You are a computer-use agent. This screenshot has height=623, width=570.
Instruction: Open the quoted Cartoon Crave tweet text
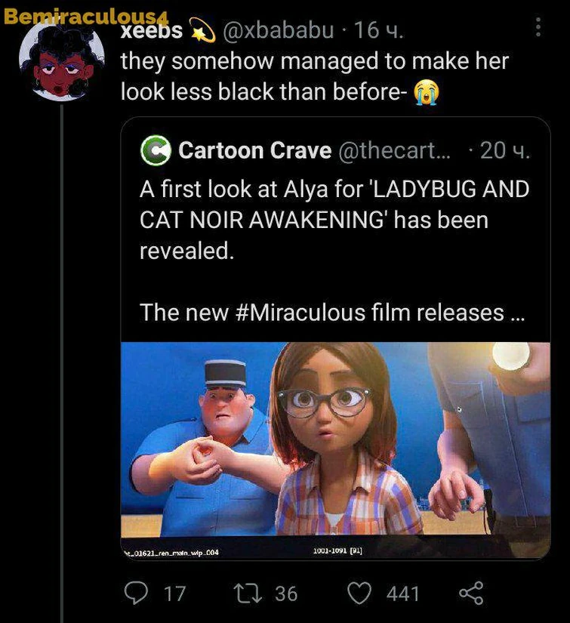point(334,220)
